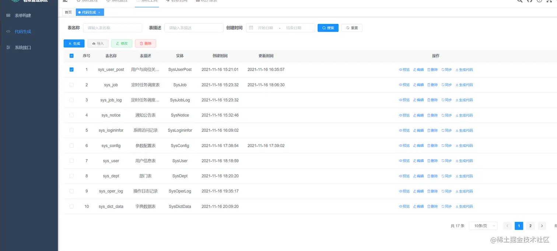Image resolution: width=557 pixels, height=251 pixels.
Task: Click the green 修改 button
Action: pyautogui.click(x=122, y=43)
